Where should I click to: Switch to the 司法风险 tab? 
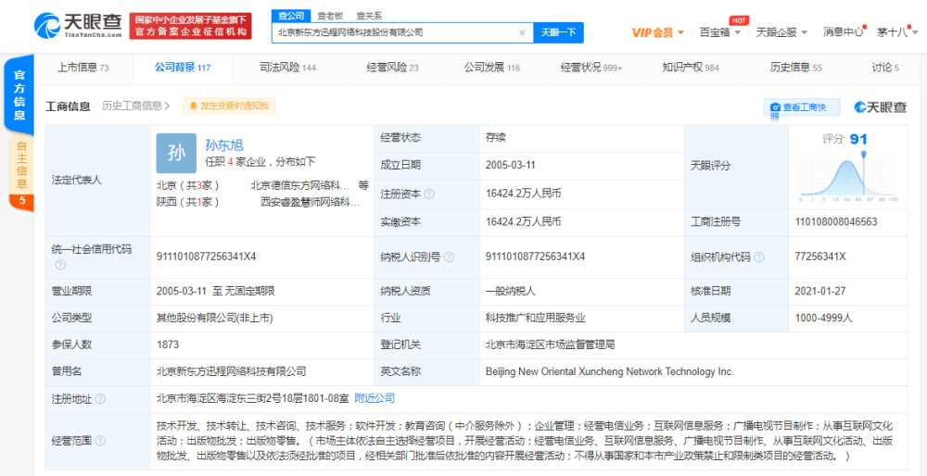(288, 68)
